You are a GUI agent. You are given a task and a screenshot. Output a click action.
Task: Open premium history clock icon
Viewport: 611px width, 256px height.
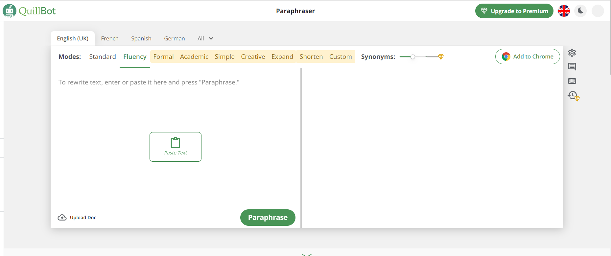tap(574, 96)
